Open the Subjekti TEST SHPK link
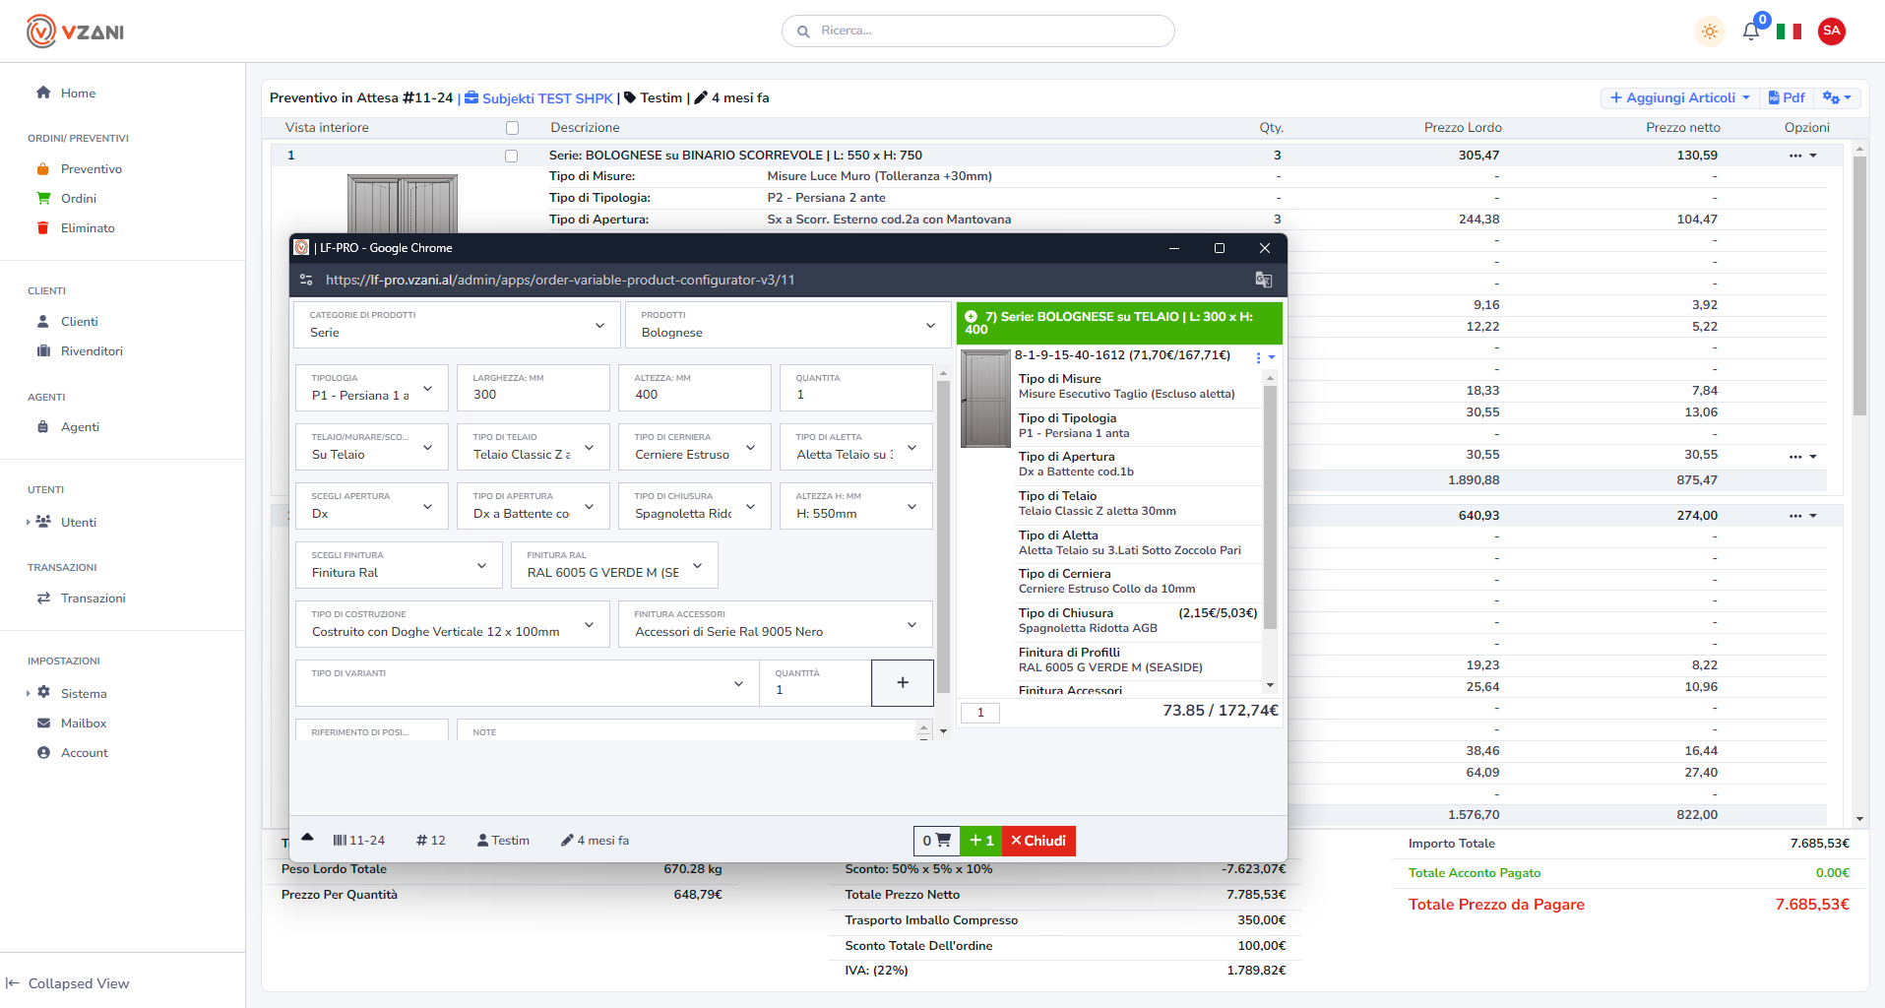 pos(538,98)
